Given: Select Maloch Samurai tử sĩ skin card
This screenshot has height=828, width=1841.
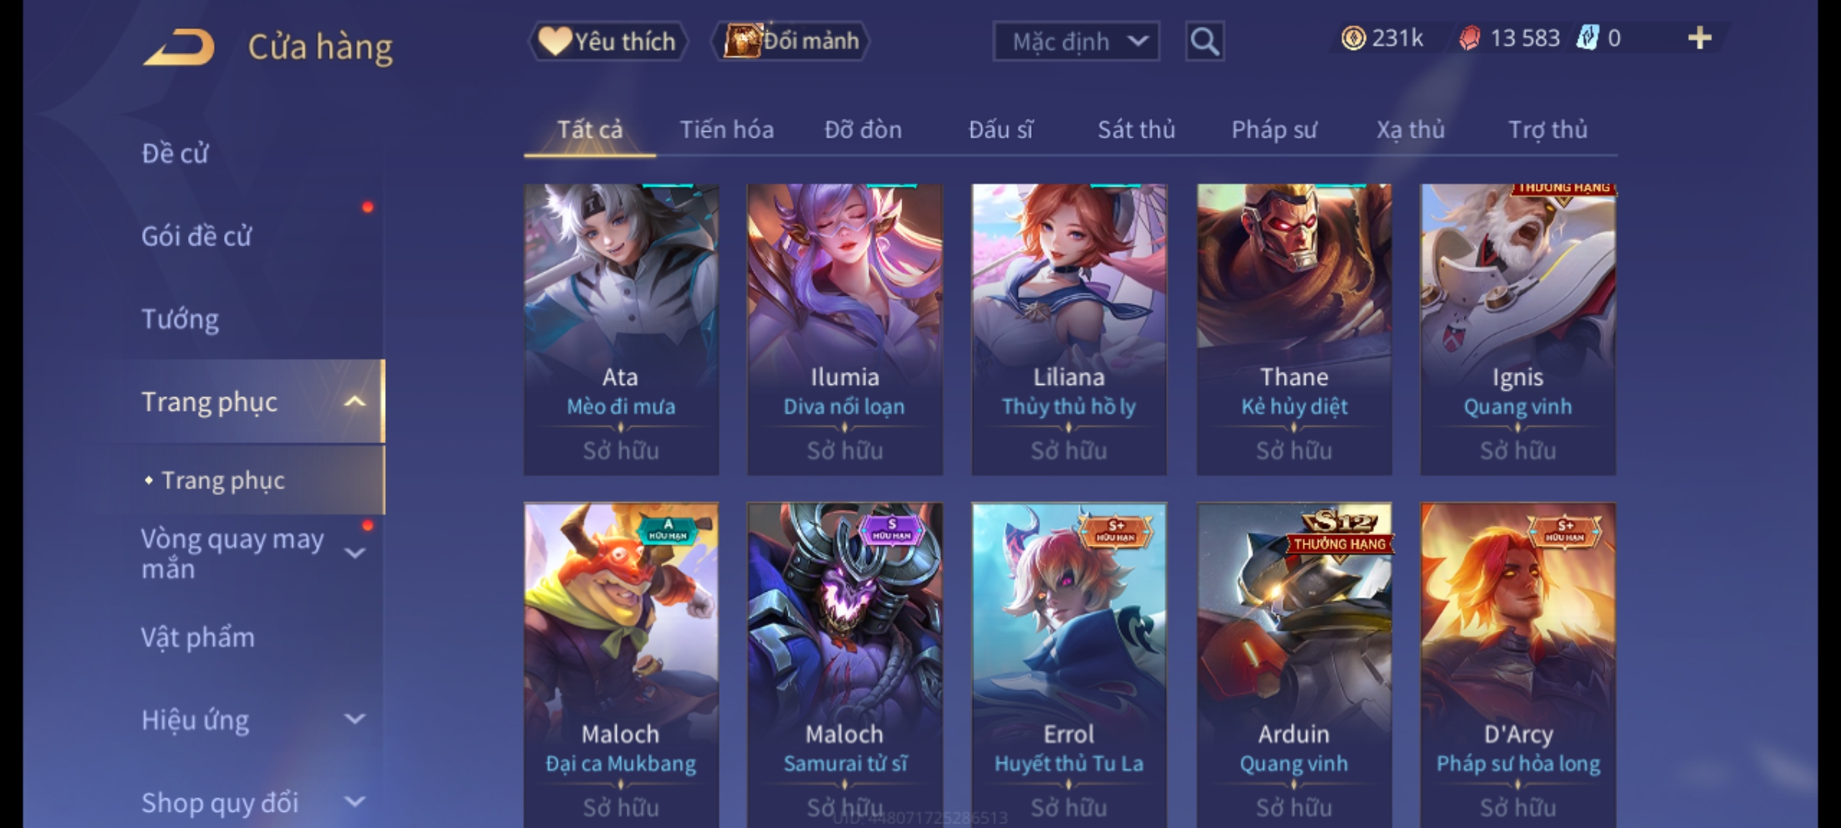Looking at the screenshot, I should [x=845, y=664].
